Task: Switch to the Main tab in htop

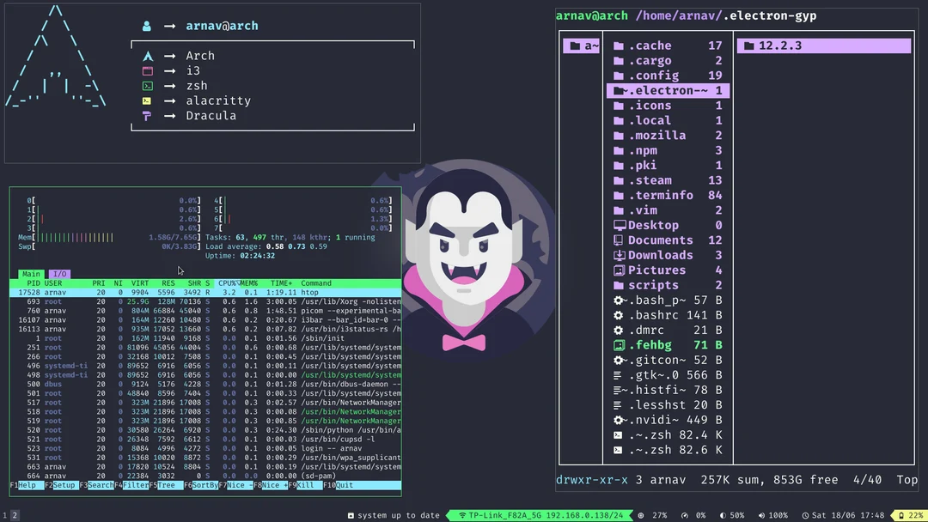Action: pyautogui.click(x=30, y=273)
